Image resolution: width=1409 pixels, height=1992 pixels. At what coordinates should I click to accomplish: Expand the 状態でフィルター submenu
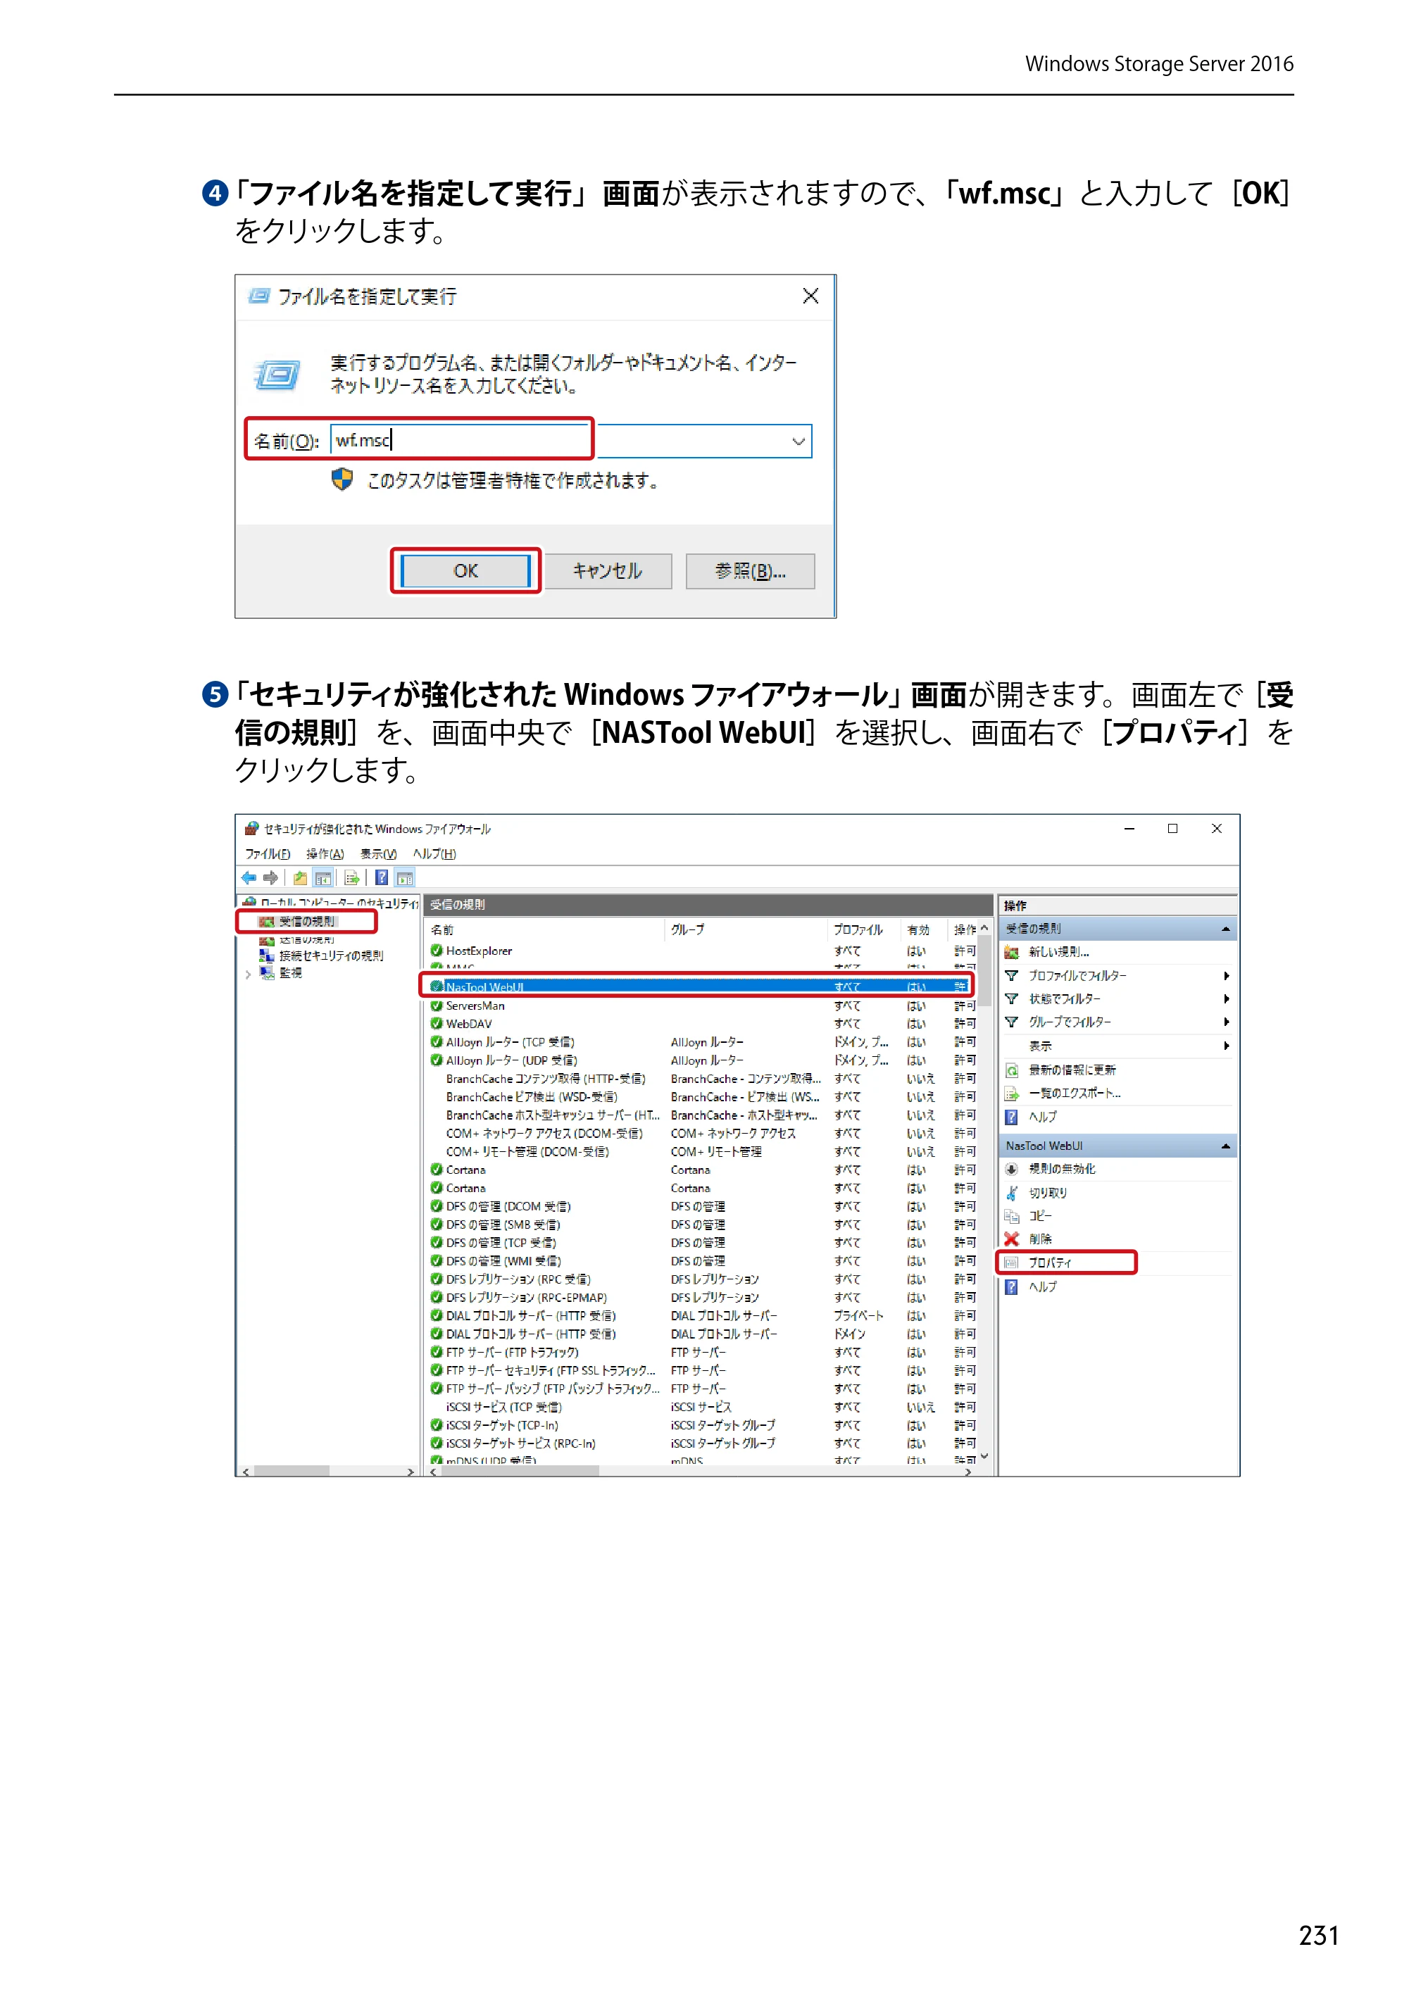1227,998
